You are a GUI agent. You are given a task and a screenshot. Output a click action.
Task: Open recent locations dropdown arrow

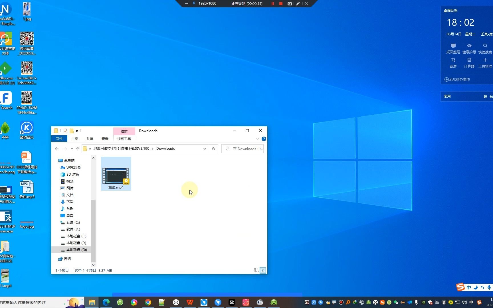(72, 149)
